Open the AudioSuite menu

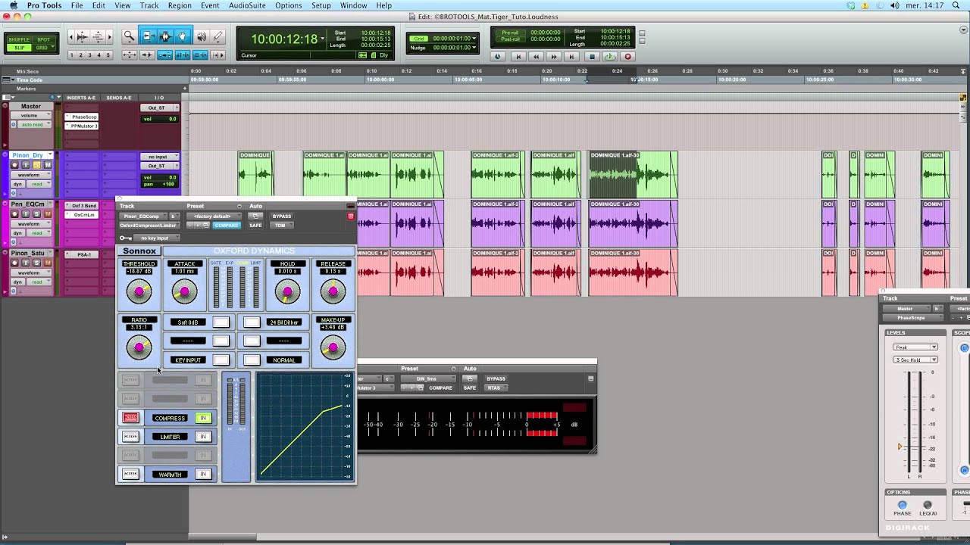[247, 5]
